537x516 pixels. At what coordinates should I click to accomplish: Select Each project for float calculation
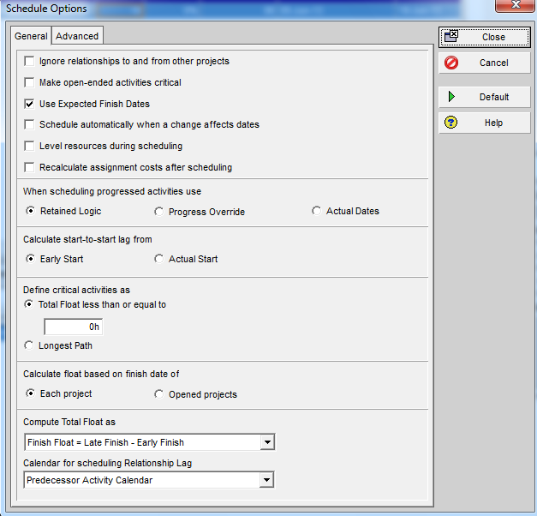(31, 393)
